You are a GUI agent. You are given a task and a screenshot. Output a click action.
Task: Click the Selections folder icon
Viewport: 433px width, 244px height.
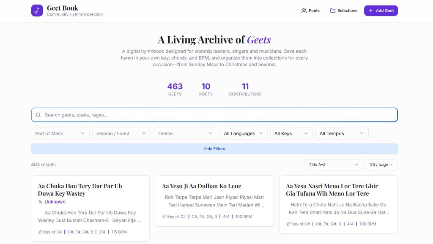[333, 11]
